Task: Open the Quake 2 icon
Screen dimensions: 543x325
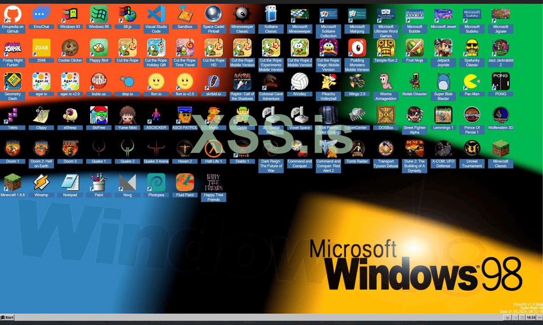Action: (128, 149)
